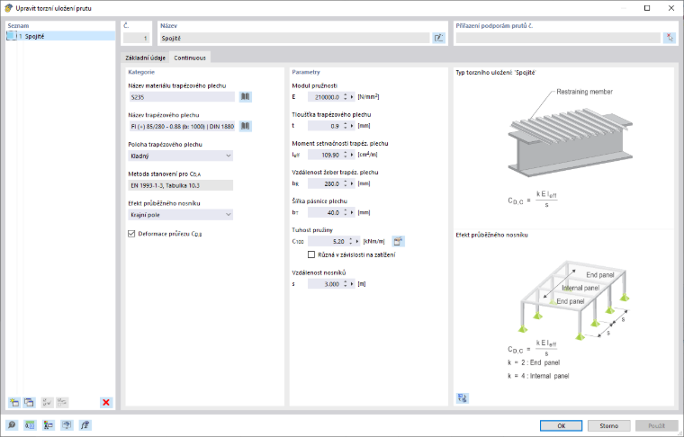
Task: Click spinner of beam spacing s field
Action: tap(346, 283)
